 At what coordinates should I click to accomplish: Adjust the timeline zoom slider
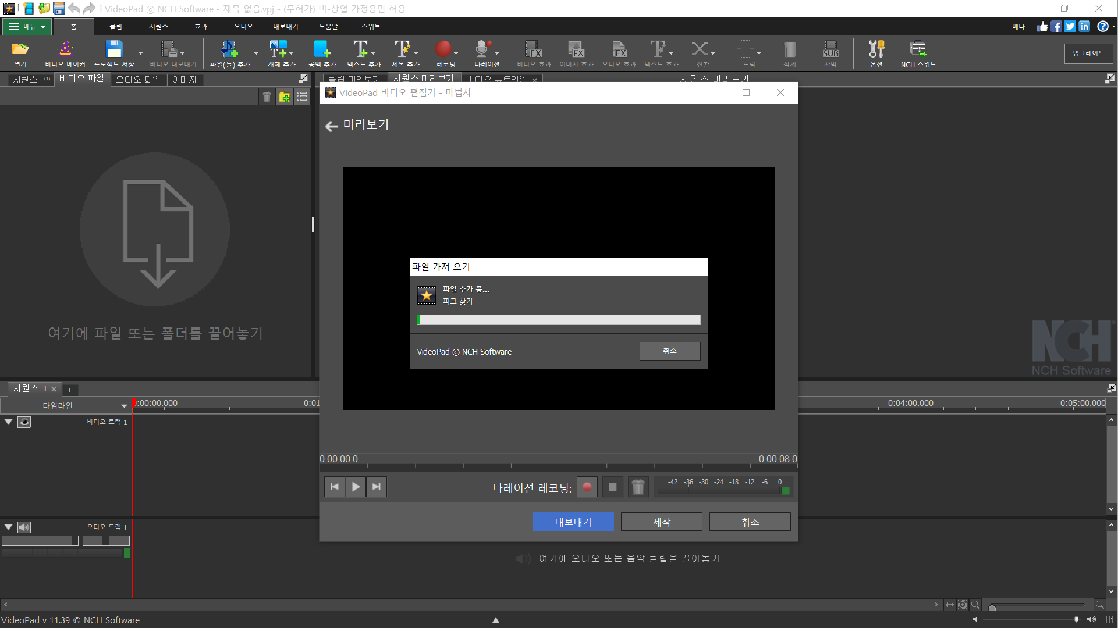pyautogui.click(x=992, y=607)
